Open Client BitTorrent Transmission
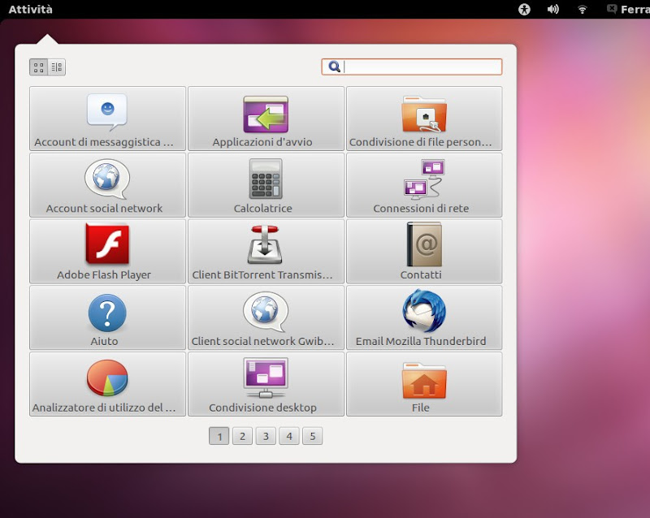 (x=266, y=251)
